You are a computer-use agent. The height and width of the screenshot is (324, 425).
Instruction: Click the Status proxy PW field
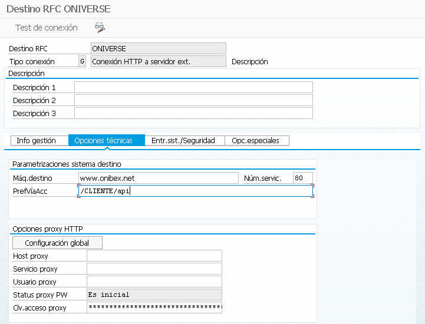tap(154, 295)
